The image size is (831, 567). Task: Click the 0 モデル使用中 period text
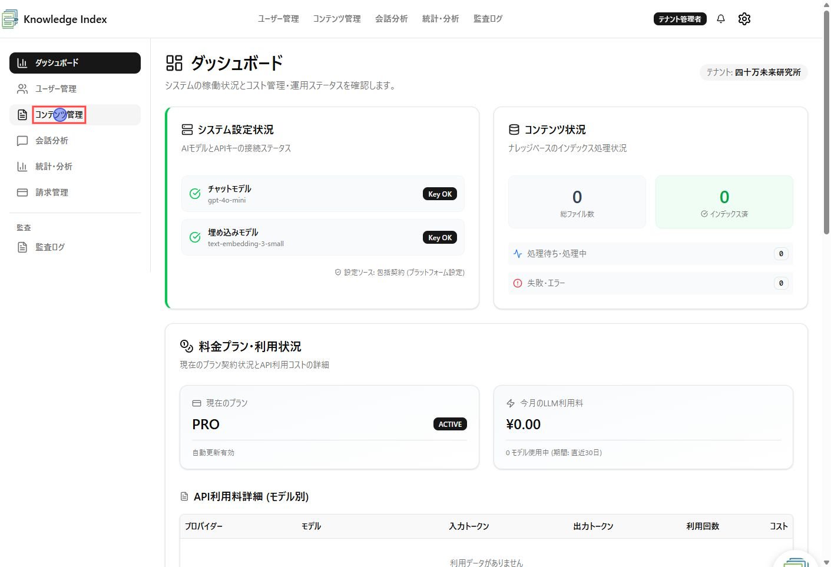click(554, 453)
